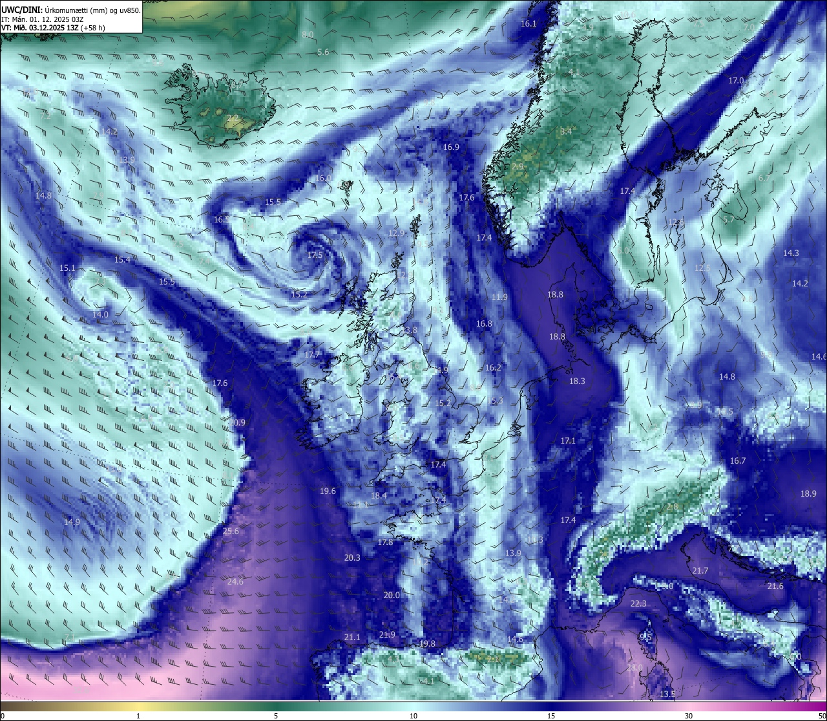Click the '18.9' value at the right edge
The width and height of the screenshot is (827, 721).
tap(808, 493)
